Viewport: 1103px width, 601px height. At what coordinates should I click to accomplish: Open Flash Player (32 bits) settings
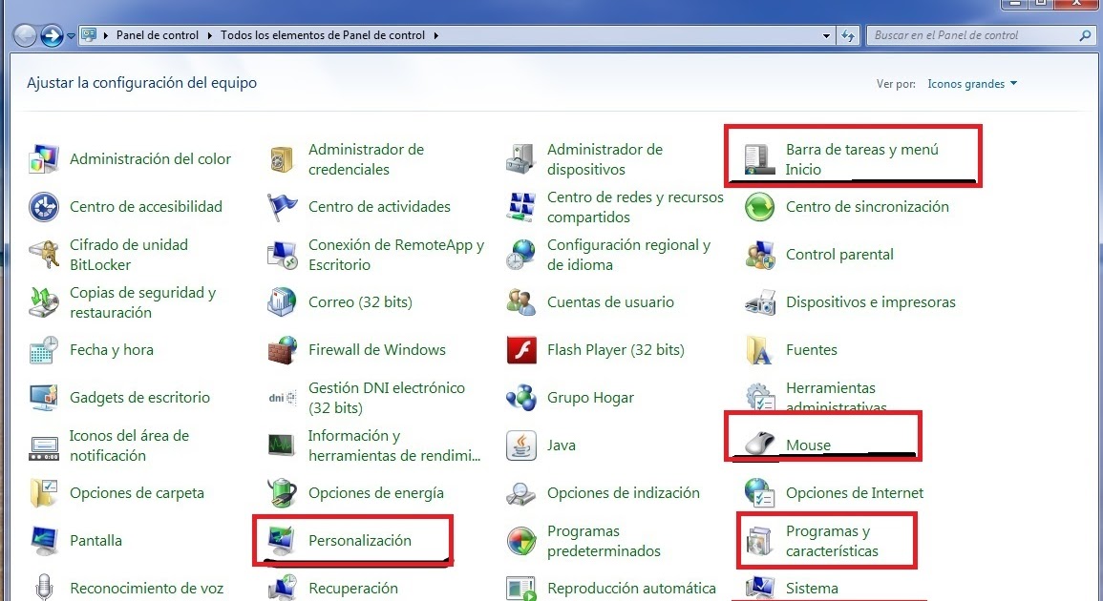click(615, 350)
